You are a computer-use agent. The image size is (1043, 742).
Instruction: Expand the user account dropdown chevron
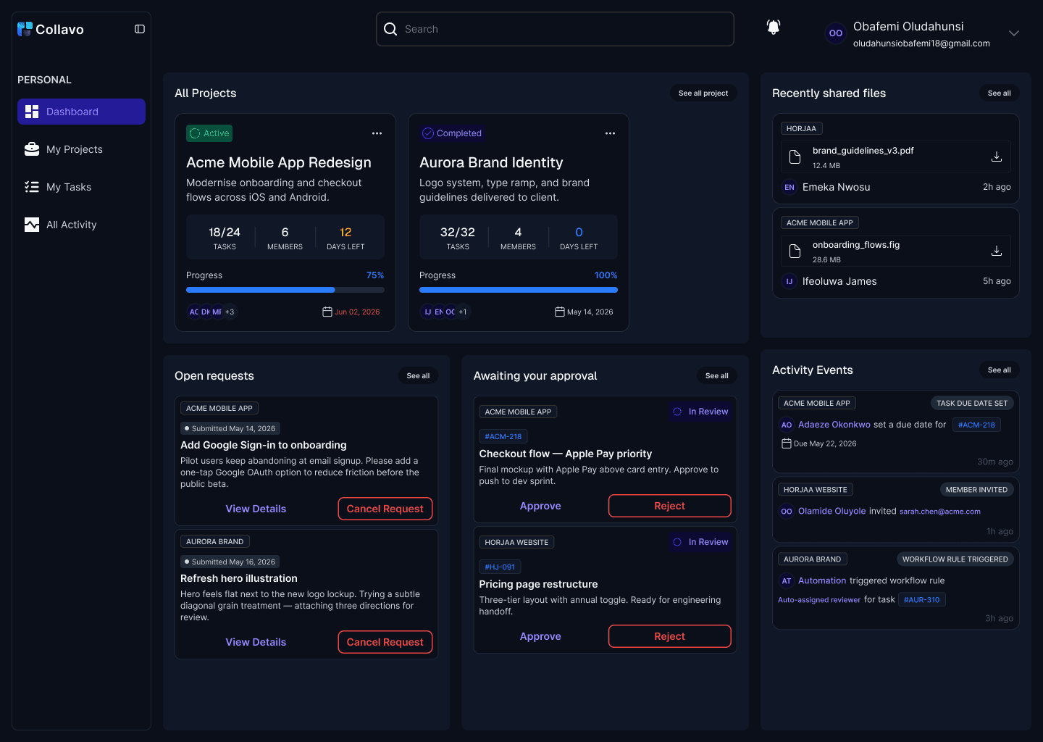coord(1014,33)
